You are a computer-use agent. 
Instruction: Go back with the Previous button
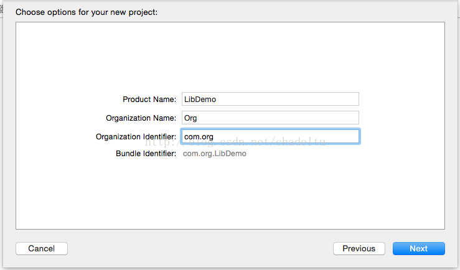pyautogui.click(x=359, y=248)
